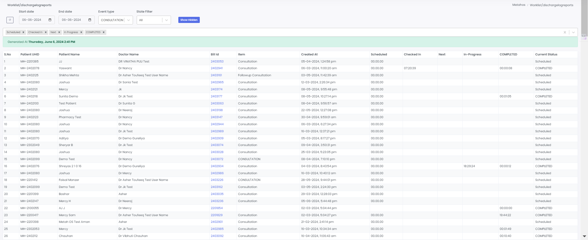The width and height of the screenshot is (588, 240).
Task: Open bill 2403053 link
Action: (x=217, y=61)
